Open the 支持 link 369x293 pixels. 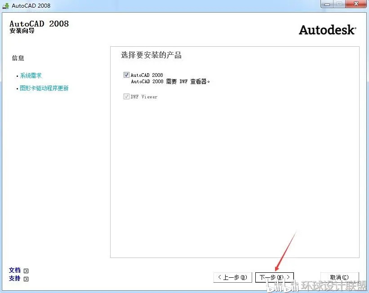14,279
